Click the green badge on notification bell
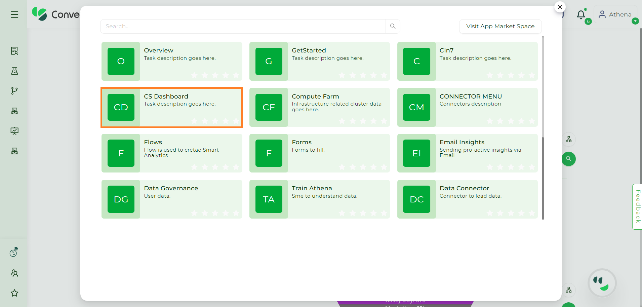 pyautogui.click(x=588, y=22)
